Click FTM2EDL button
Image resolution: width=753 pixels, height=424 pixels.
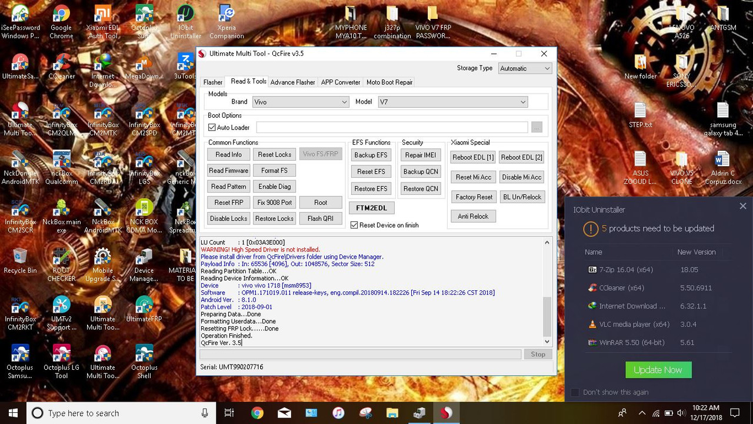[x=371, y=208]
